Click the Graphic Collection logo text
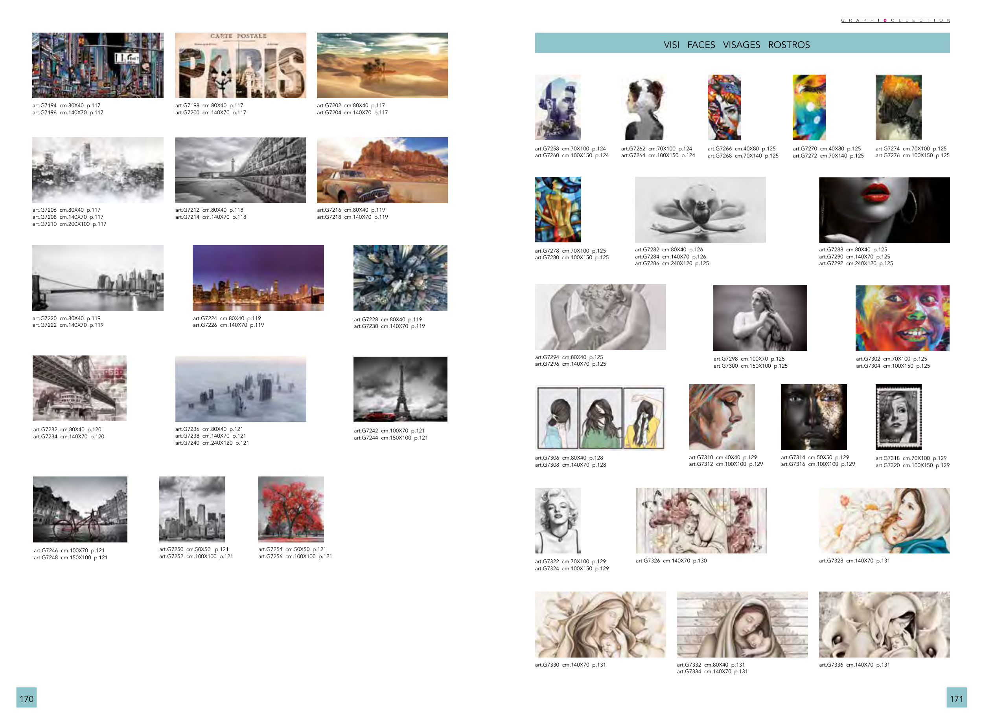Image resolution: width=983 pixels, height=720 pixels. click(895, 20)
